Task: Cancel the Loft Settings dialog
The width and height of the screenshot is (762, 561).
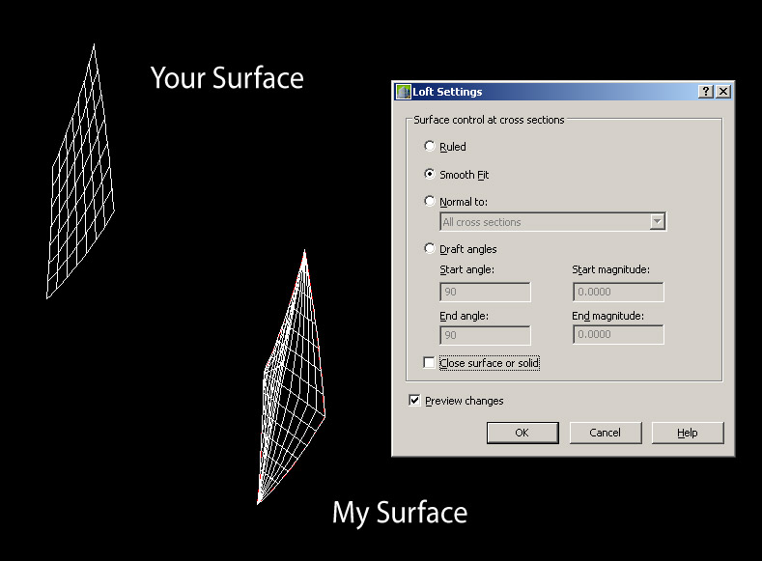Action: click(605, 433)
